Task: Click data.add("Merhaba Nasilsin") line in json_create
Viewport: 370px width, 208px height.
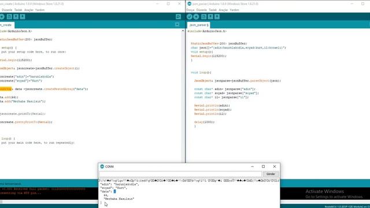Action: pos(23,101)
